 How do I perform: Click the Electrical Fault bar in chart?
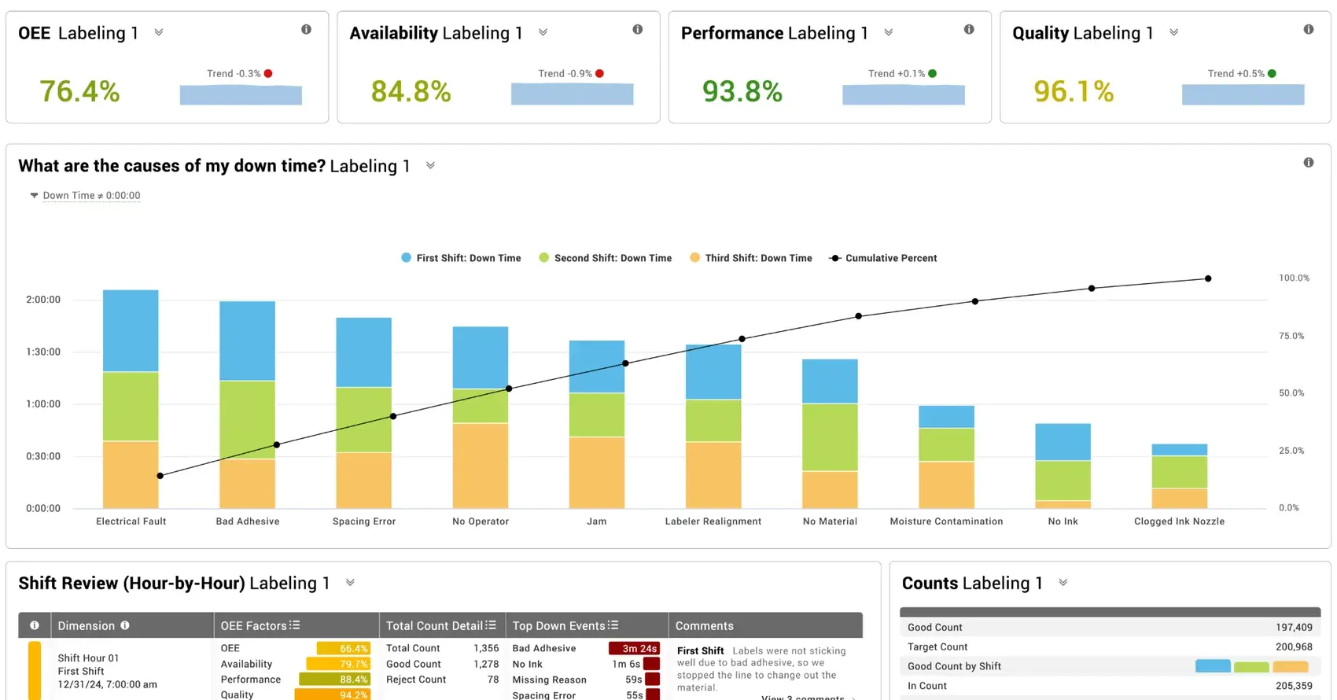[x=131, y=399]
